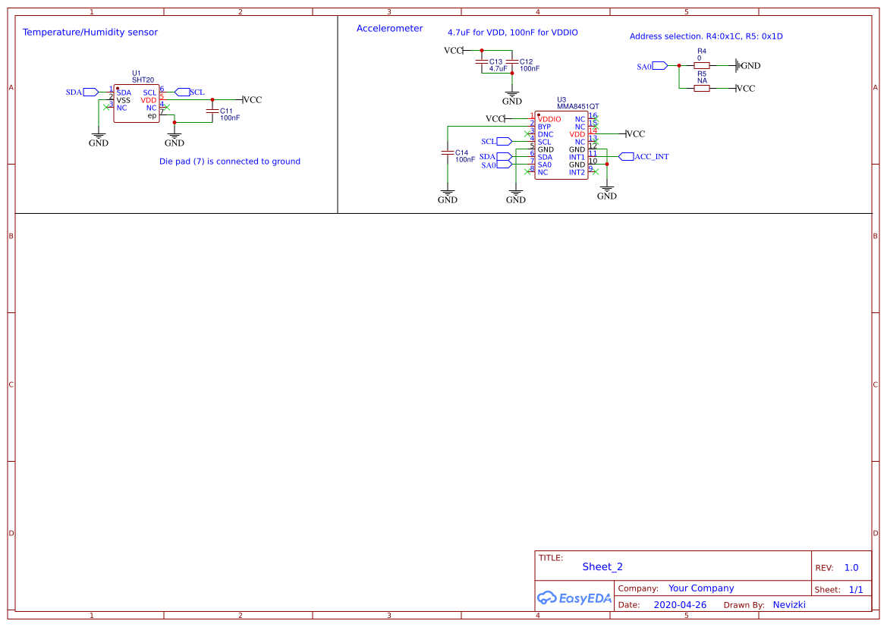Click the GND symbol below U1 VSS pin
The image size is (887, 627).
pos(99,140)
